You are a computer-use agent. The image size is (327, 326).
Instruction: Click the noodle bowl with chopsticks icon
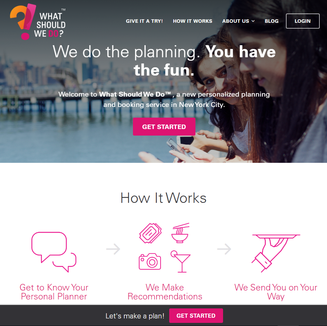click(180, 233)
